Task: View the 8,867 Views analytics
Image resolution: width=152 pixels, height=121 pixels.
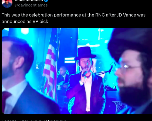Action: (55, 120)
